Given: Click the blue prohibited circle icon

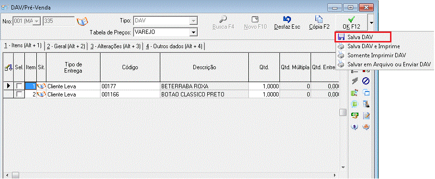Looking at the screenshot, I should (366, 81).
